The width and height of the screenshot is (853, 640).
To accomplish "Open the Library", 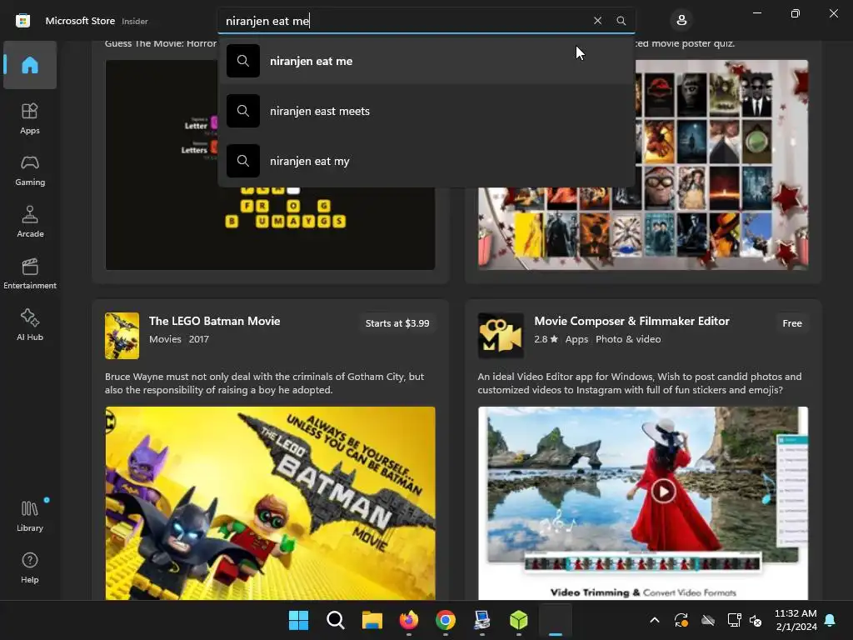I will point(30,516).
